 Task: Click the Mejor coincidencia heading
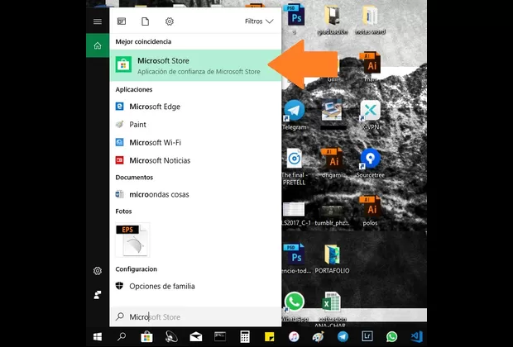point(143,41)
